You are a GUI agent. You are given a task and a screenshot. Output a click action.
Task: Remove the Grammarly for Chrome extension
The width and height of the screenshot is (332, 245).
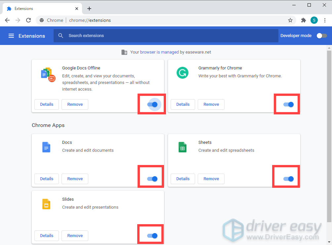[x=211, y=104]
